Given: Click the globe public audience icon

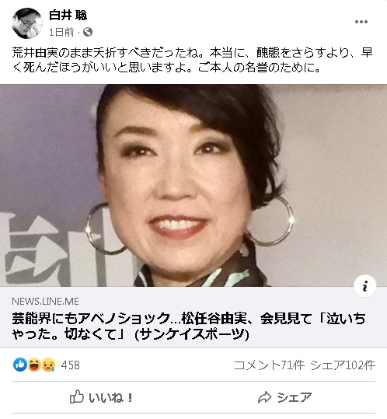Looking at the screenshot, I should point(88,32).
